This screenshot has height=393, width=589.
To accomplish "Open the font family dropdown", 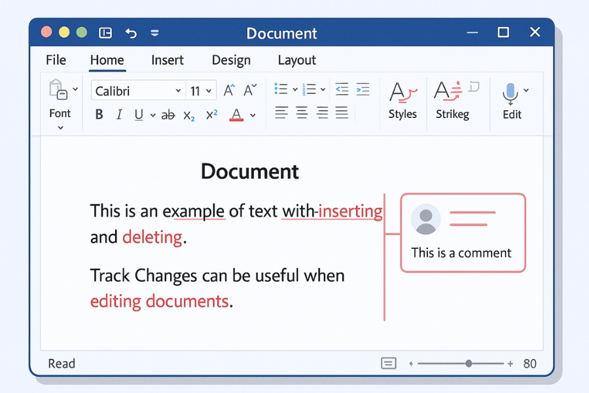I will [180, 90].
